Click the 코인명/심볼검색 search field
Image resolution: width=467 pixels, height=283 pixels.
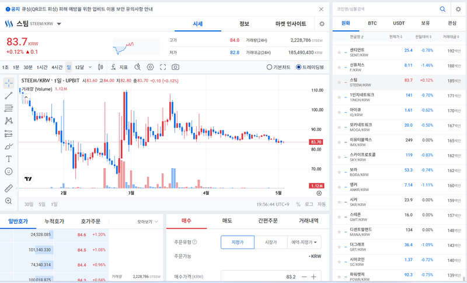(x=386, y=9)
